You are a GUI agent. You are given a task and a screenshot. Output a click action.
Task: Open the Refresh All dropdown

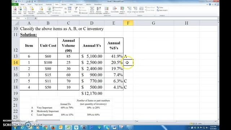pyautogui.click(x=49, y=10)
